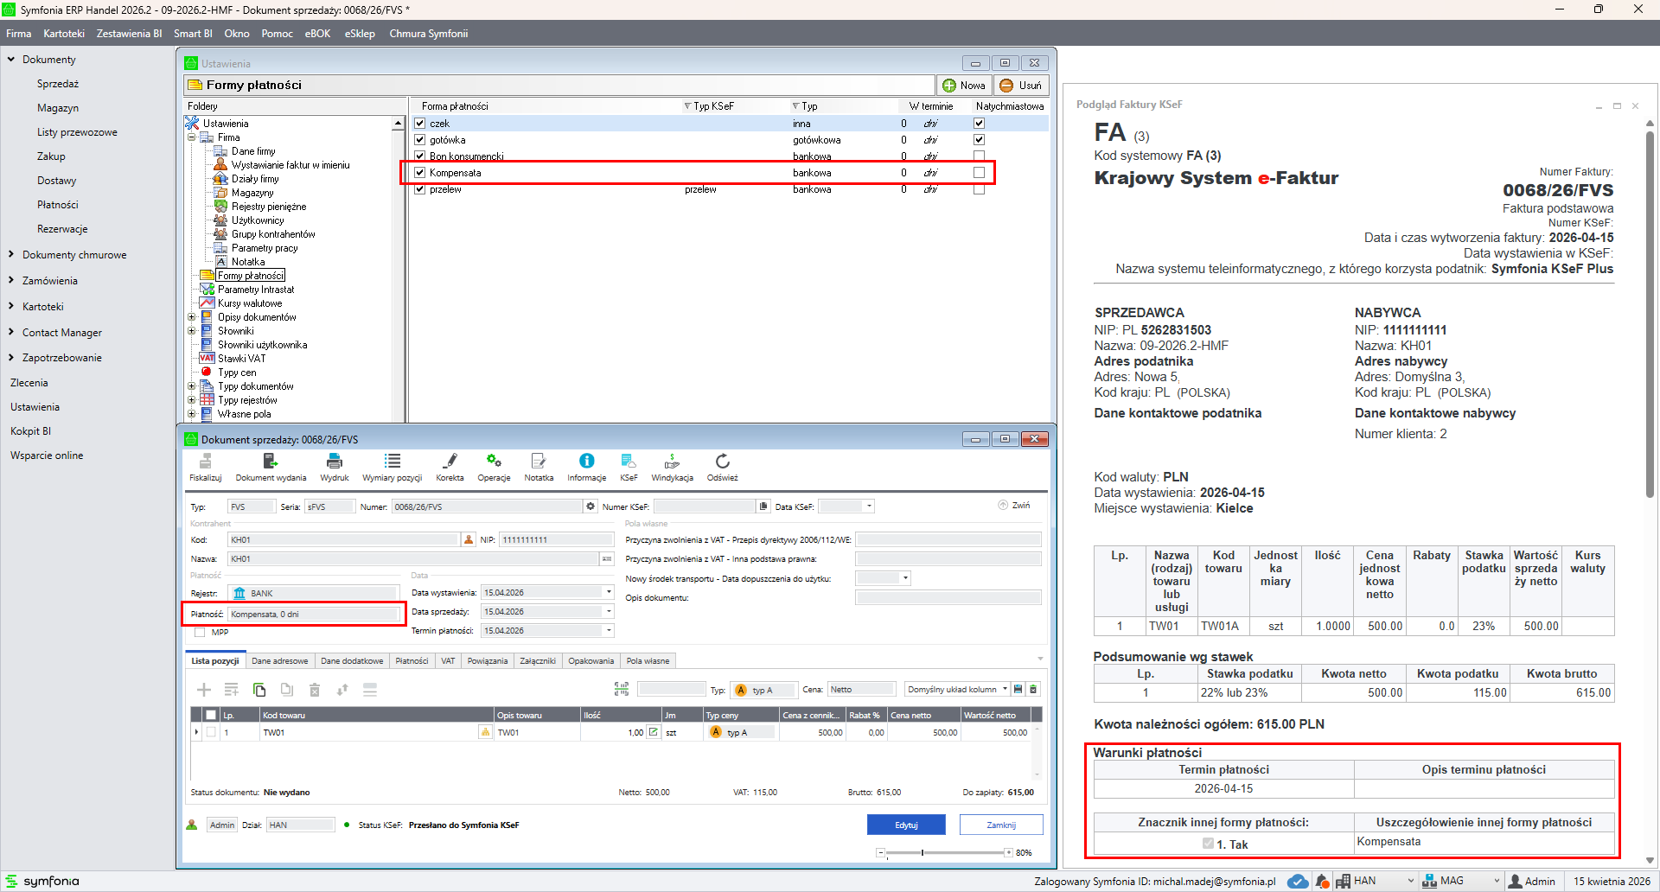Expand the Typy dokumentów tree node

pyautogui.click(x=192, y=386)
